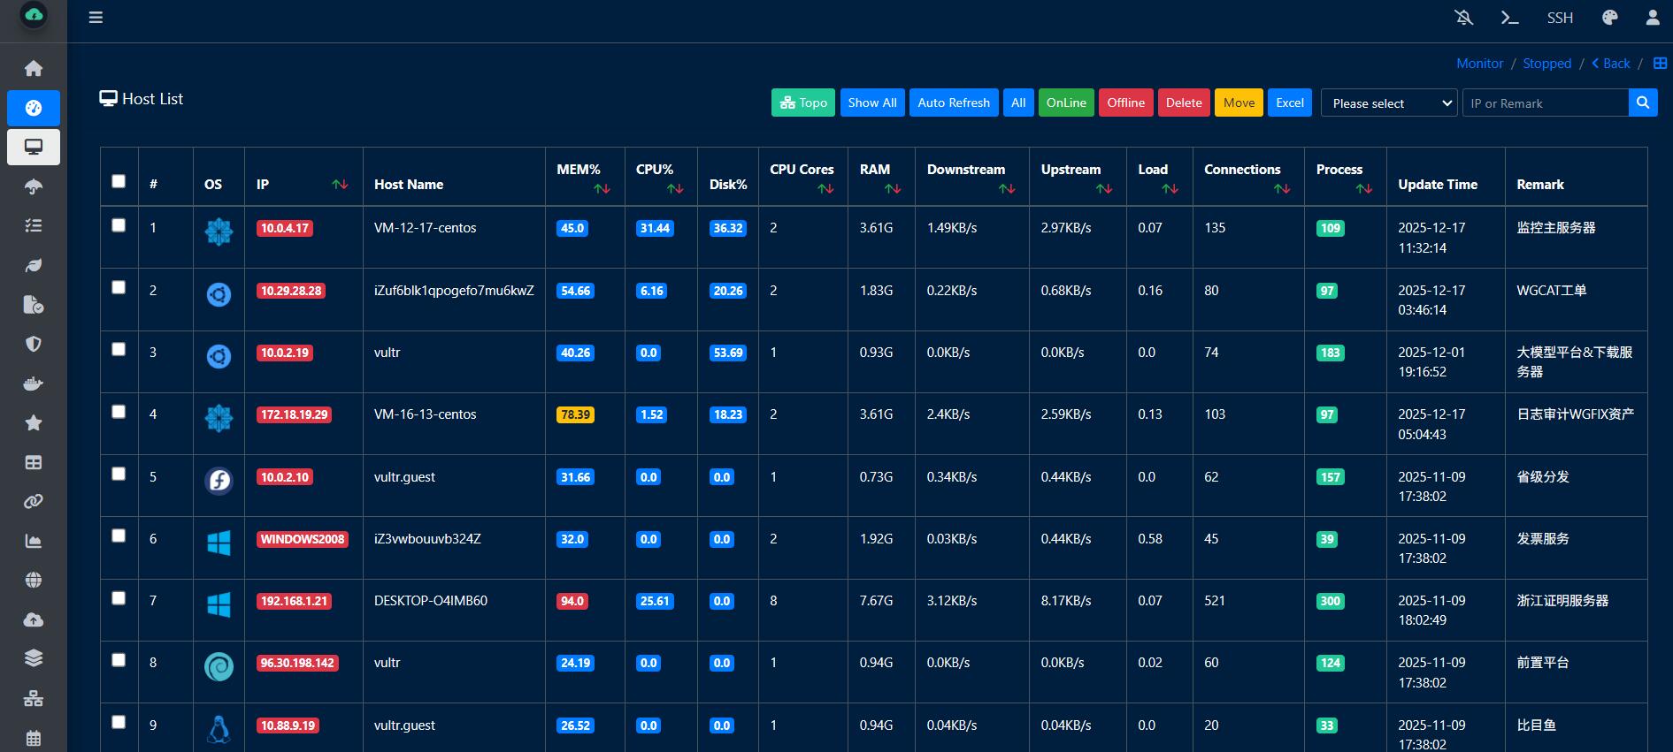Open the stacked layers sidebar icon
The width and height of the screenshot is (1673, 752).
pyautogui.click(x=34, y=658)
